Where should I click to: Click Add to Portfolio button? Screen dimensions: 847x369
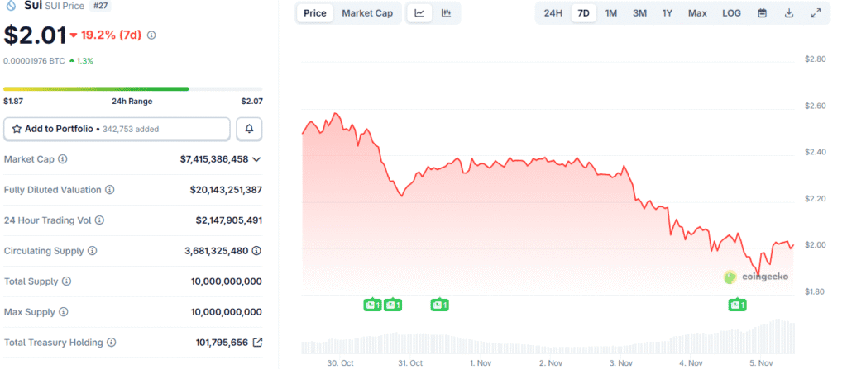click(x=117, y=129)
